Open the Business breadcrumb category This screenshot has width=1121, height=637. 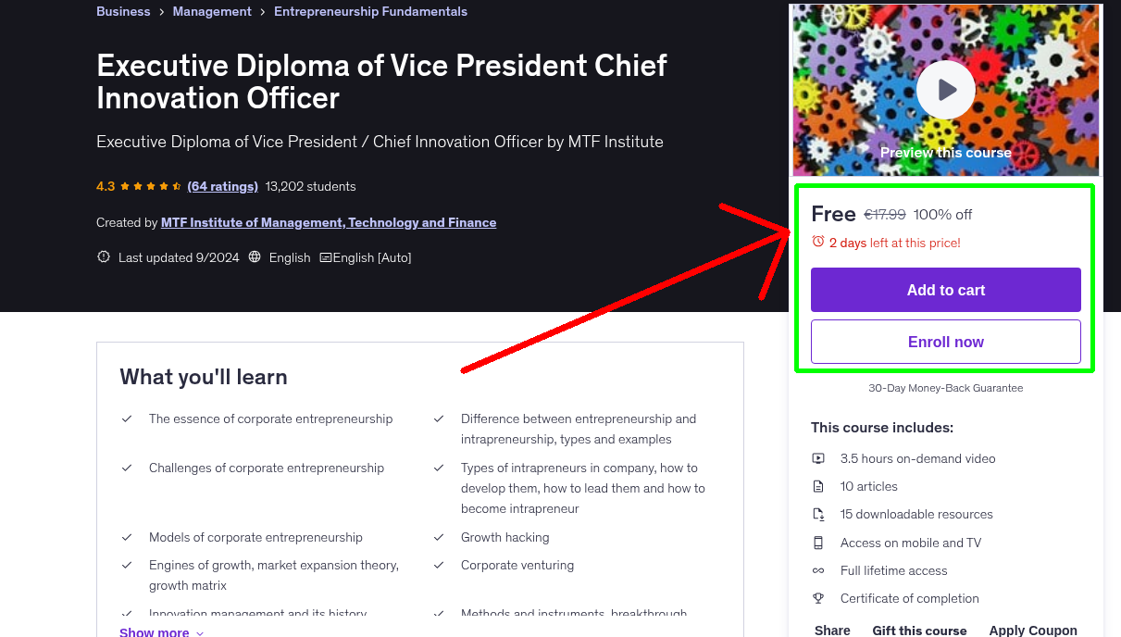(x=123, y=11)
